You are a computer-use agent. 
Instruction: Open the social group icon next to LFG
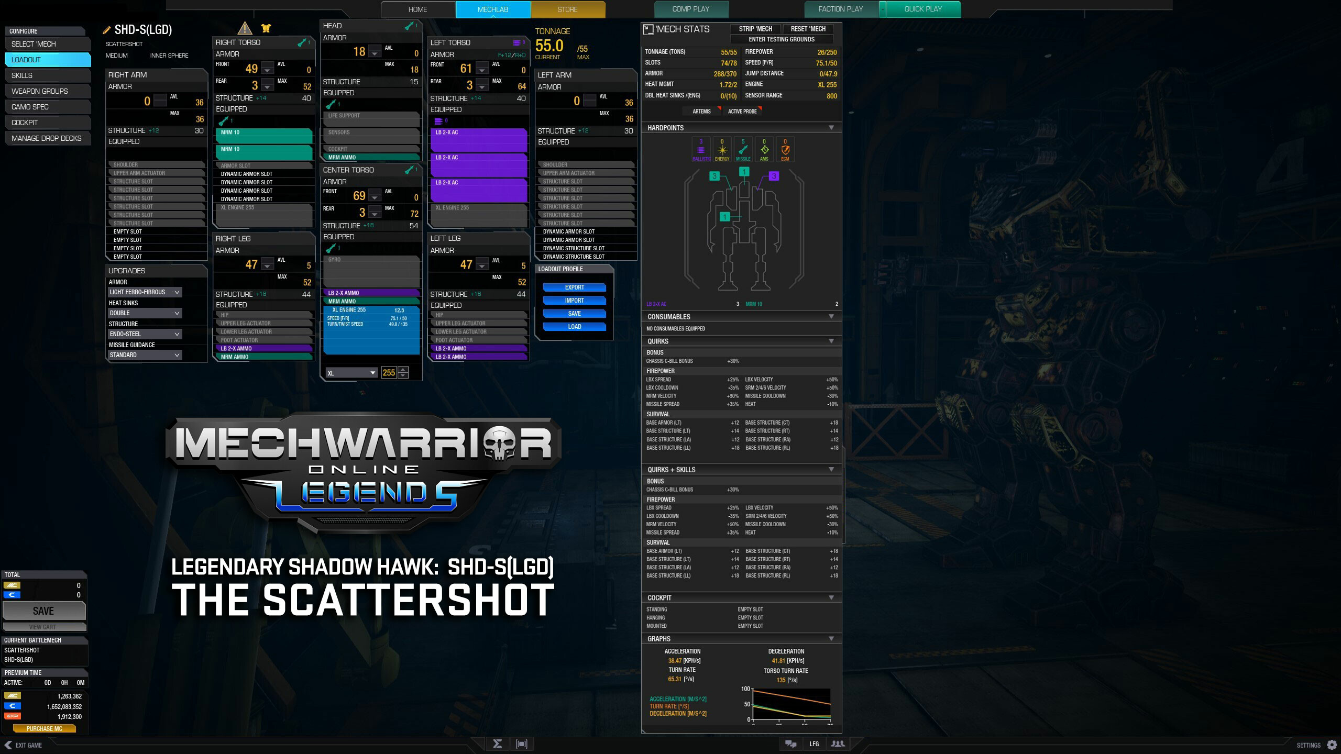(839, 744)
